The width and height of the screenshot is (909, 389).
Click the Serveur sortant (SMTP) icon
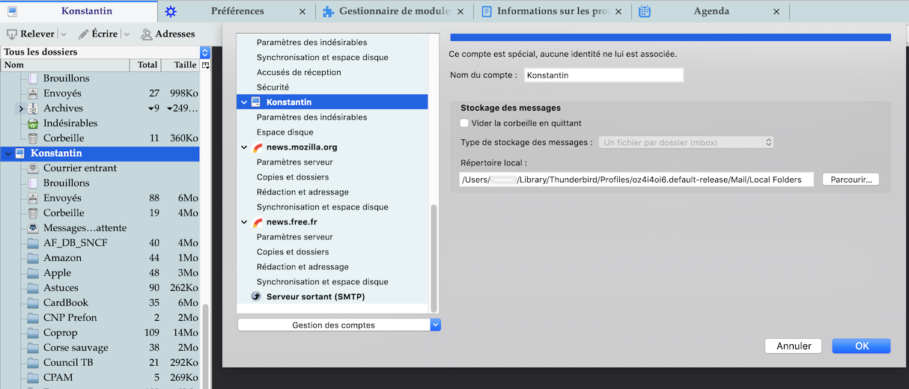(x=256, y=297)
